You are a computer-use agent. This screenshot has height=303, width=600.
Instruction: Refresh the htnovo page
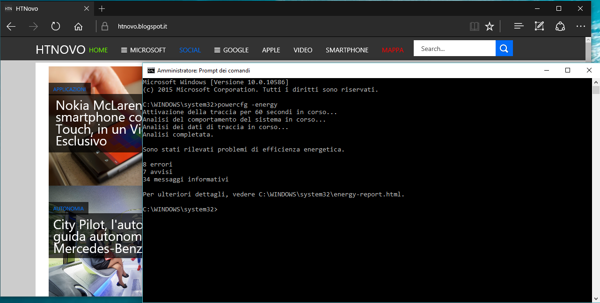coord(56,27)
